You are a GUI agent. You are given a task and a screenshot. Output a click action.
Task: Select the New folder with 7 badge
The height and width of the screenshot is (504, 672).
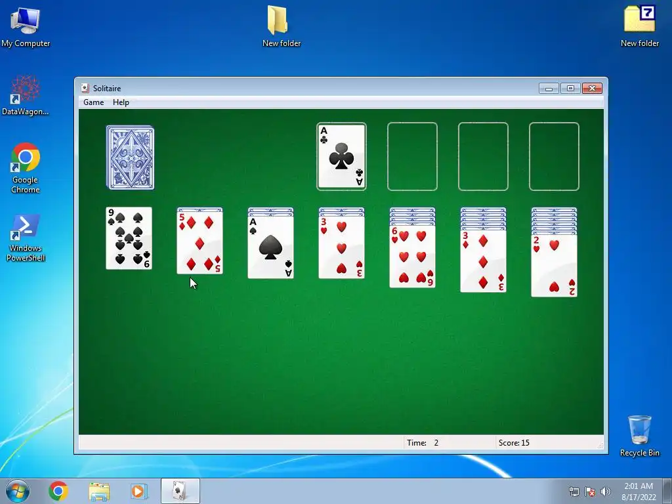click(x=639, y=26)
